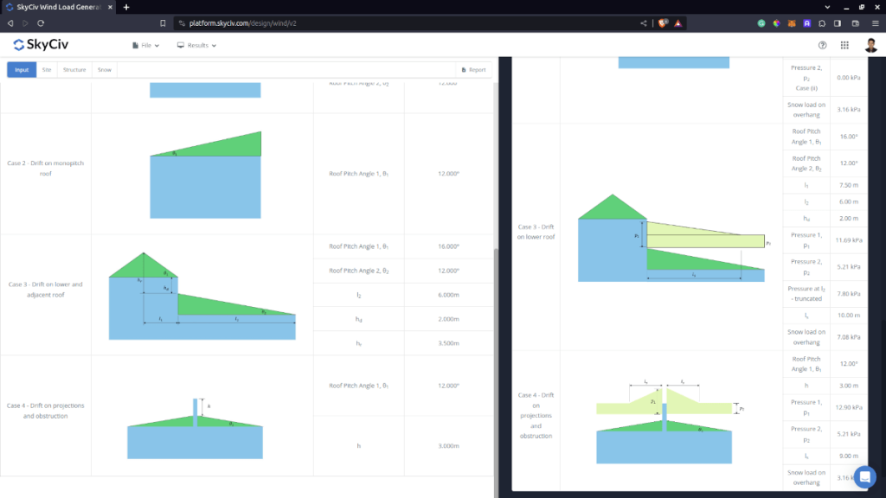Click the SkyCiv logo

(42, 45)
